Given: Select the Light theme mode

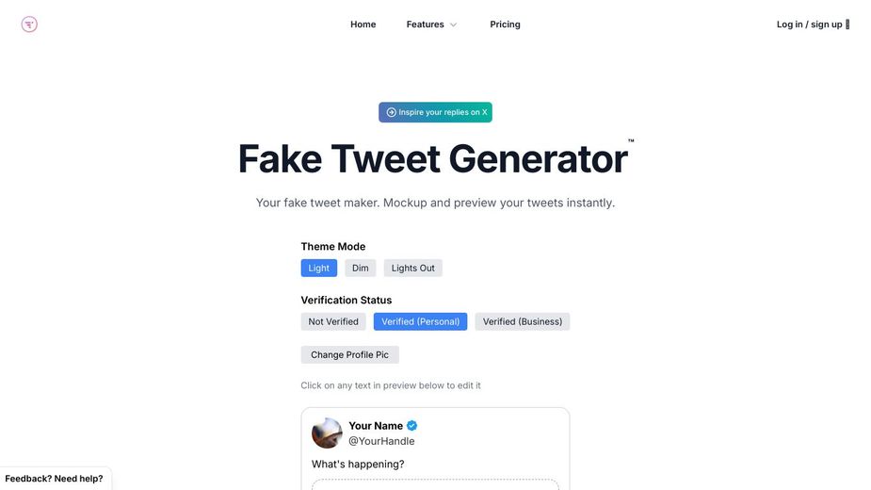Looking at the screenshot, I should click(319, 269).
